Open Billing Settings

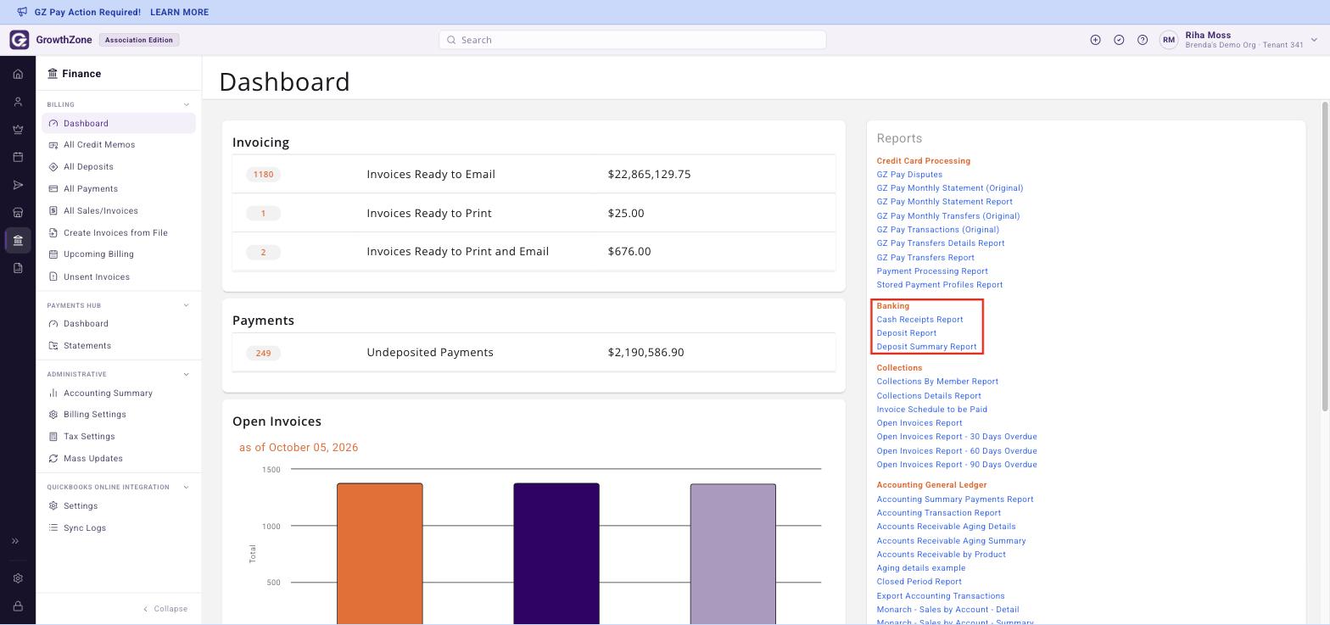click(94, 415)
